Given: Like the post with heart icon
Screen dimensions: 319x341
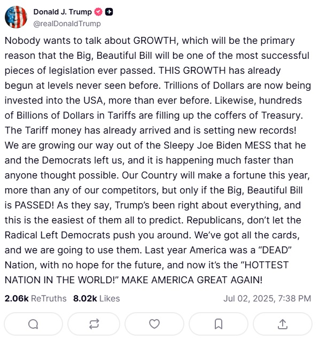Looking at the screenshot, I should click(x=154, y=324).
